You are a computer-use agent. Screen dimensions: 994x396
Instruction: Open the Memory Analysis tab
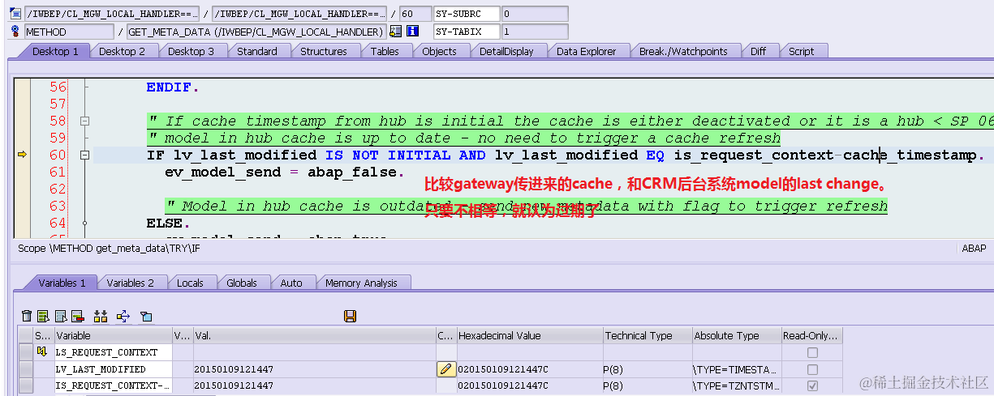(361, 283)
